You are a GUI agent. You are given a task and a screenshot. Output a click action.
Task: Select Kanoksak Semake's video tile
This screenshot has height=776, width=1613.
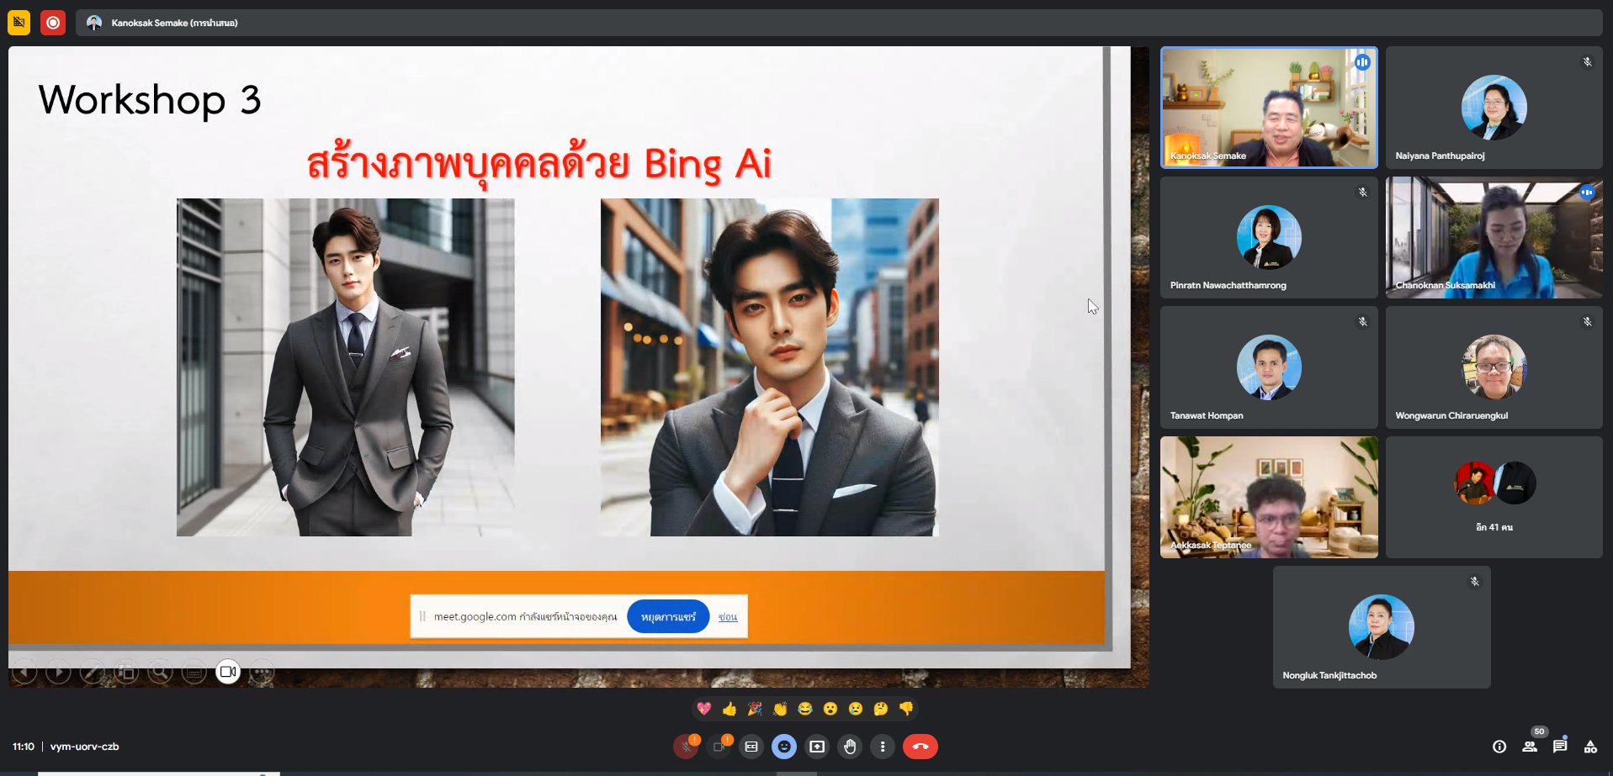(1269, 108)
